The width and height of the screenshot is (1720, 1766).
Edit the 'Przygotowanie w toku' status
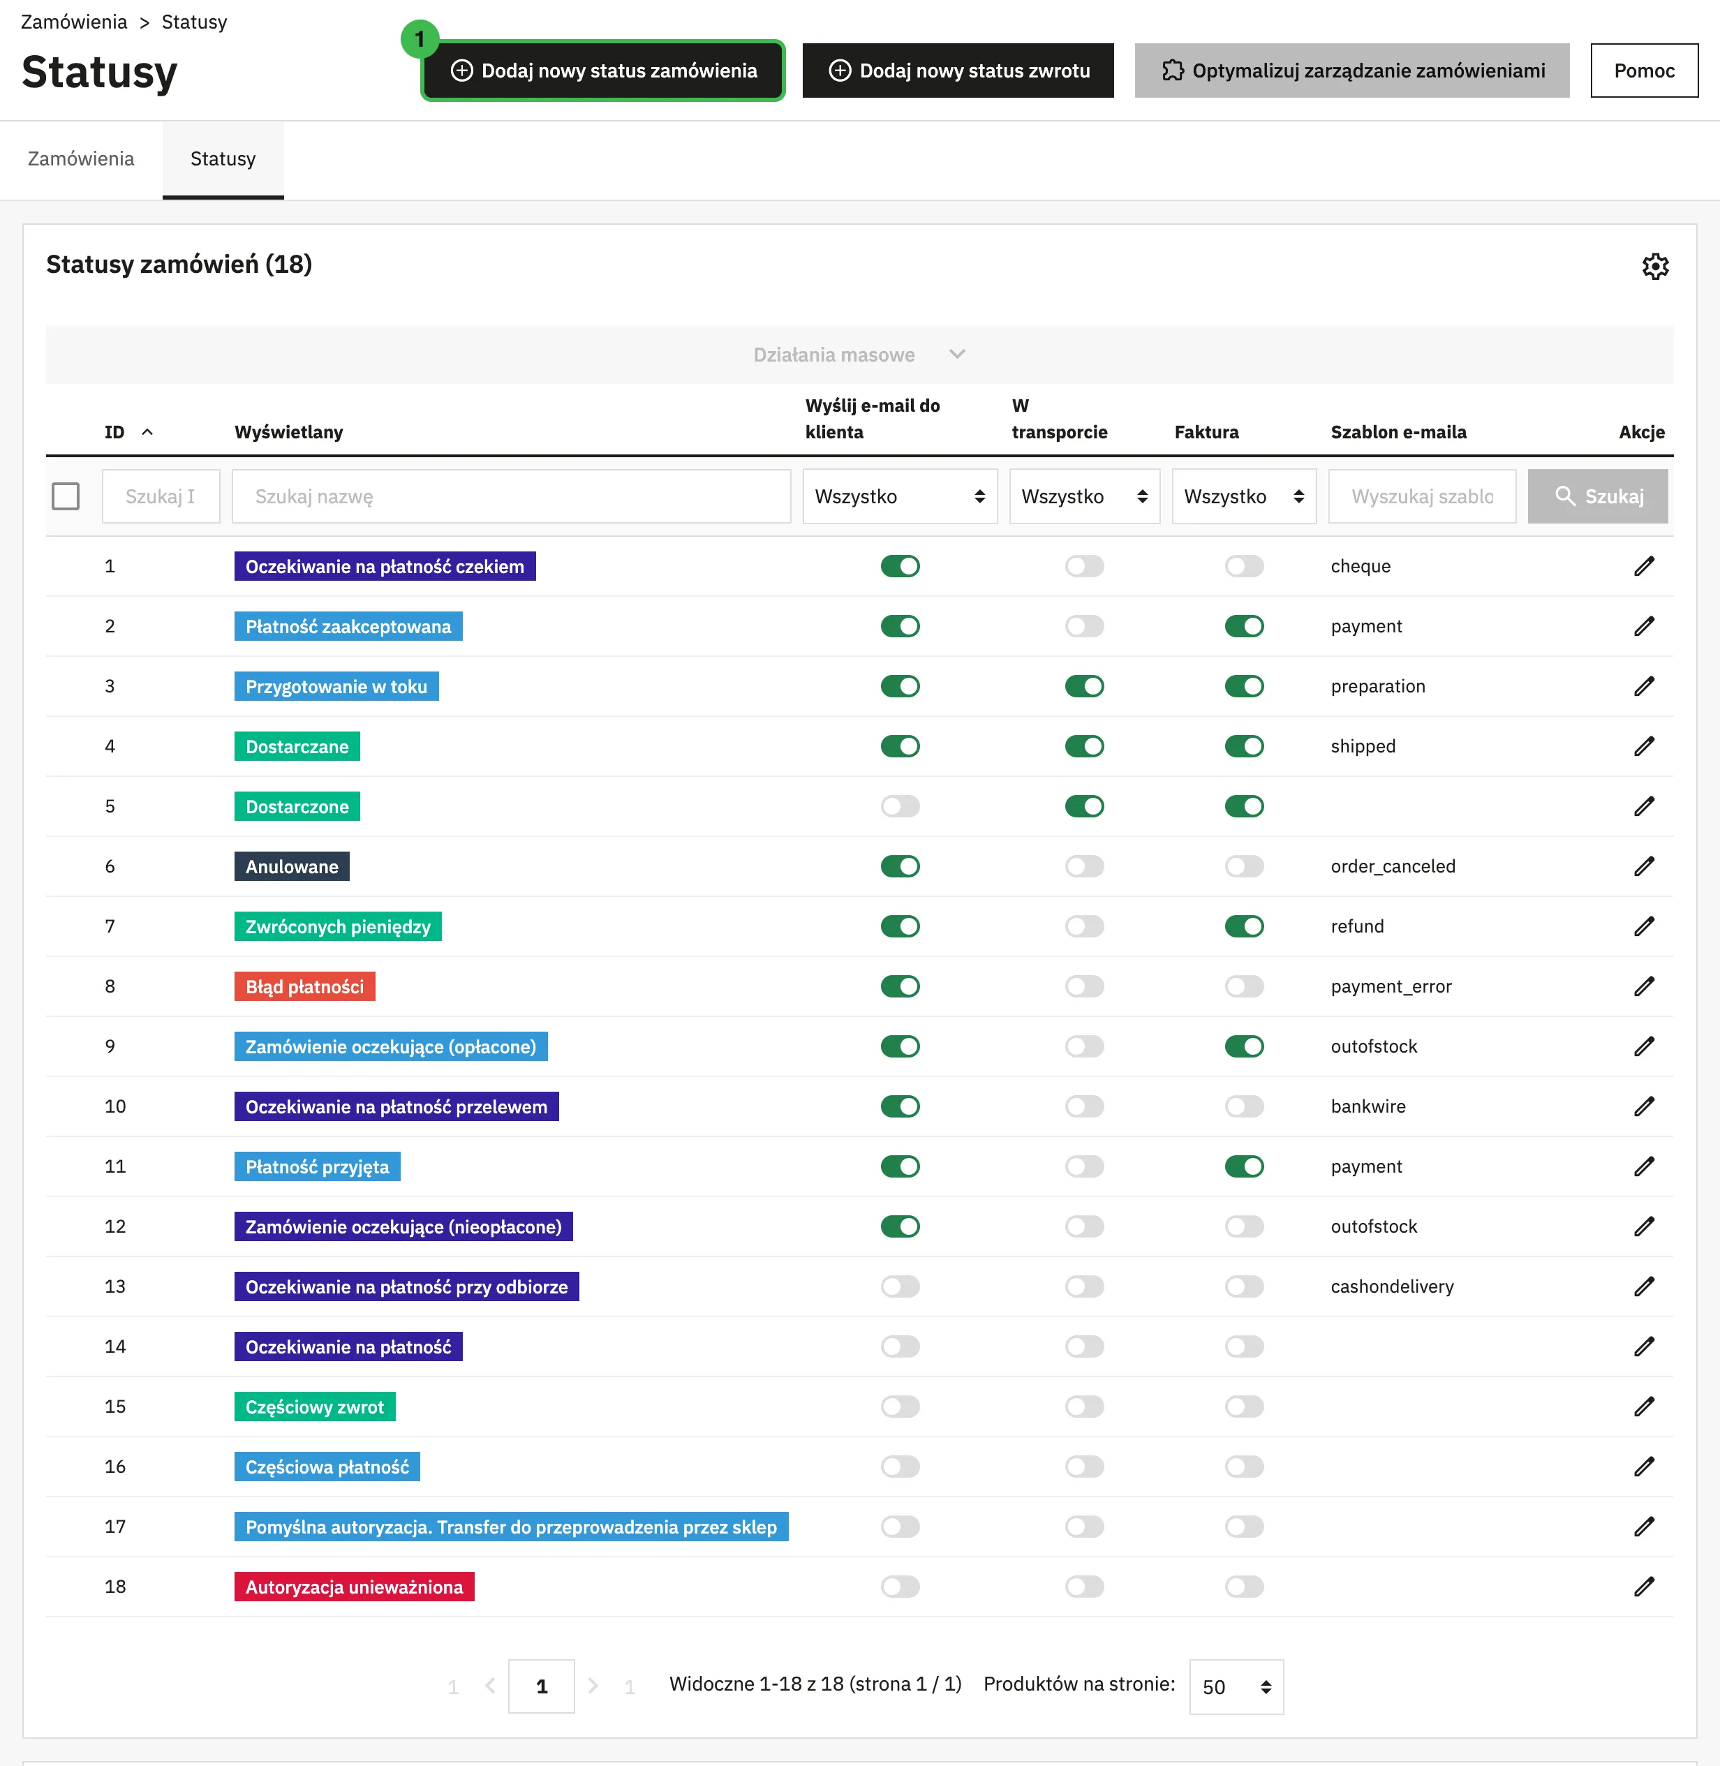(1643, 687)
